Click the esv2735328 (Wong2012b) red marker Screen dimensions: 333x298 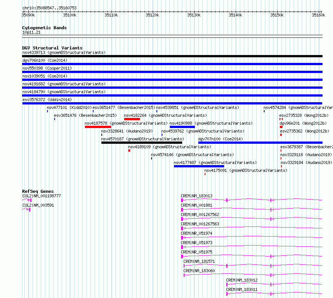pos(281,119)
